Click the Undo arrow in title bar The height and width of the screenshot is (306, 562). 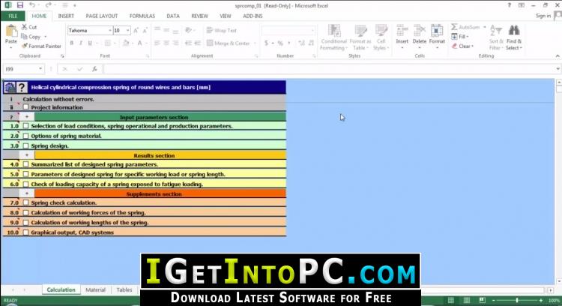click(32, 5)
